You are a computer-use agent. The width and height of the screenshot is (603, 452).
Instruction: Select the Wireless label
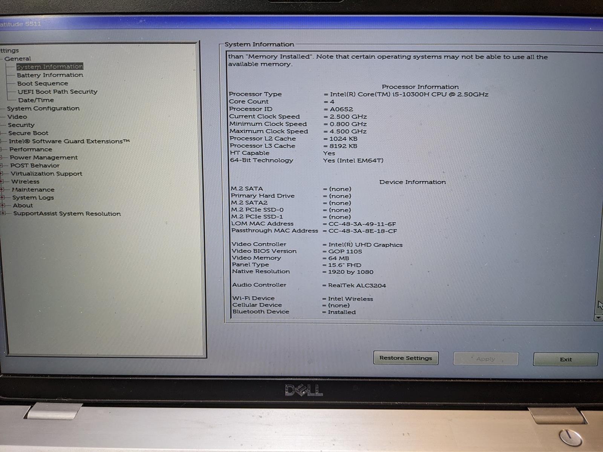click(25, 182)
